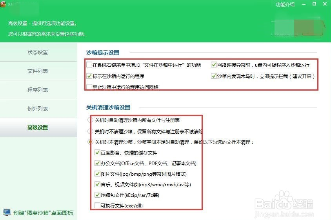
Task: Minimize the sandbox settings window
Action: [x=304, y=4]
